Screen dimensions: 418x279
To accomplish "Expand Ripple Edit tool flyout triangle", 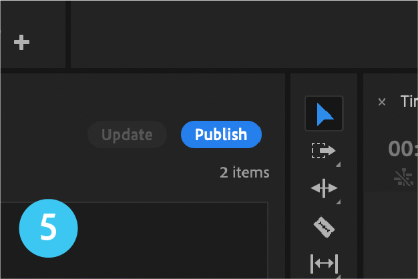I will tap(339, 202).
